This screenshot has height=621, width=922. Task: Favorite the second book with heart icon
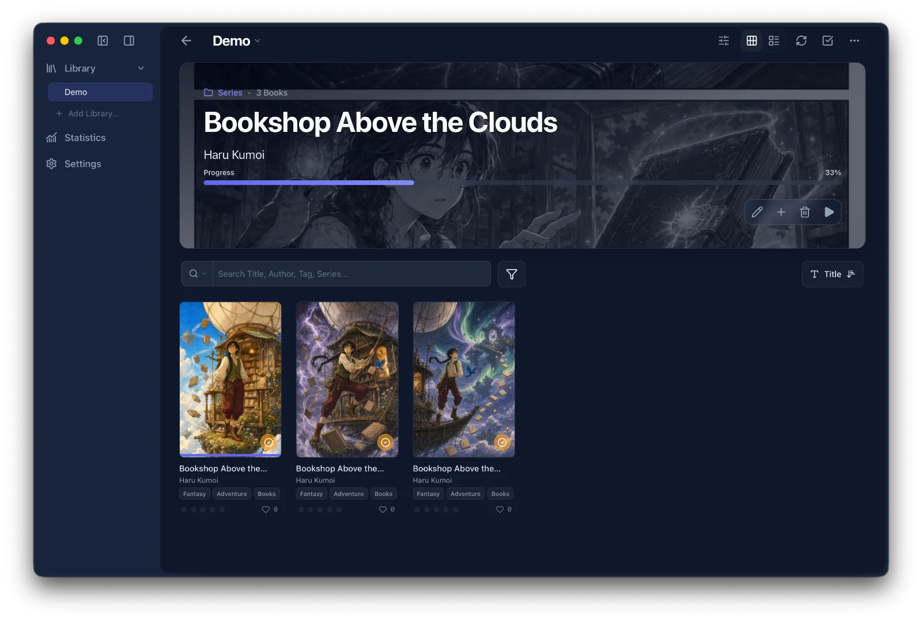click(x=383, y=509)
